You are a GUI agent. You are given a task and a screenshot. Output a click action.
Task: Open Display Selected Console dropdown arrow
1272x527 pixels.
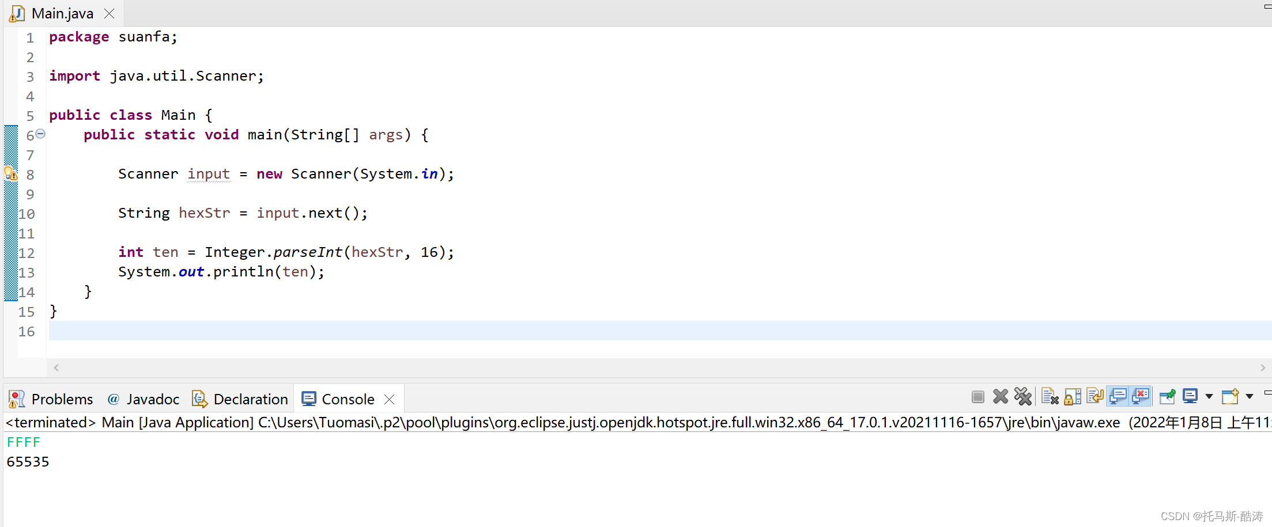click(x=1209, y=397)
